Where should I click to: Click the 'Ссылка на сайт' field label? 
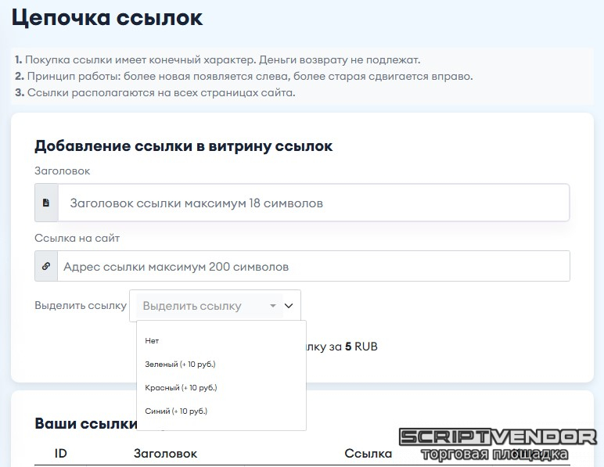77,238
